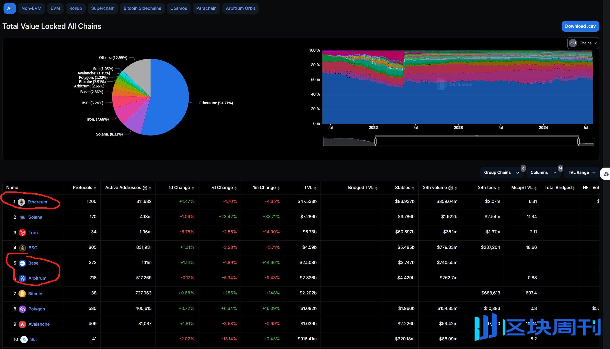610x349 pixels.
Task: Click the Ethereum: (54.27%) pie label
Action: point(216,103)
